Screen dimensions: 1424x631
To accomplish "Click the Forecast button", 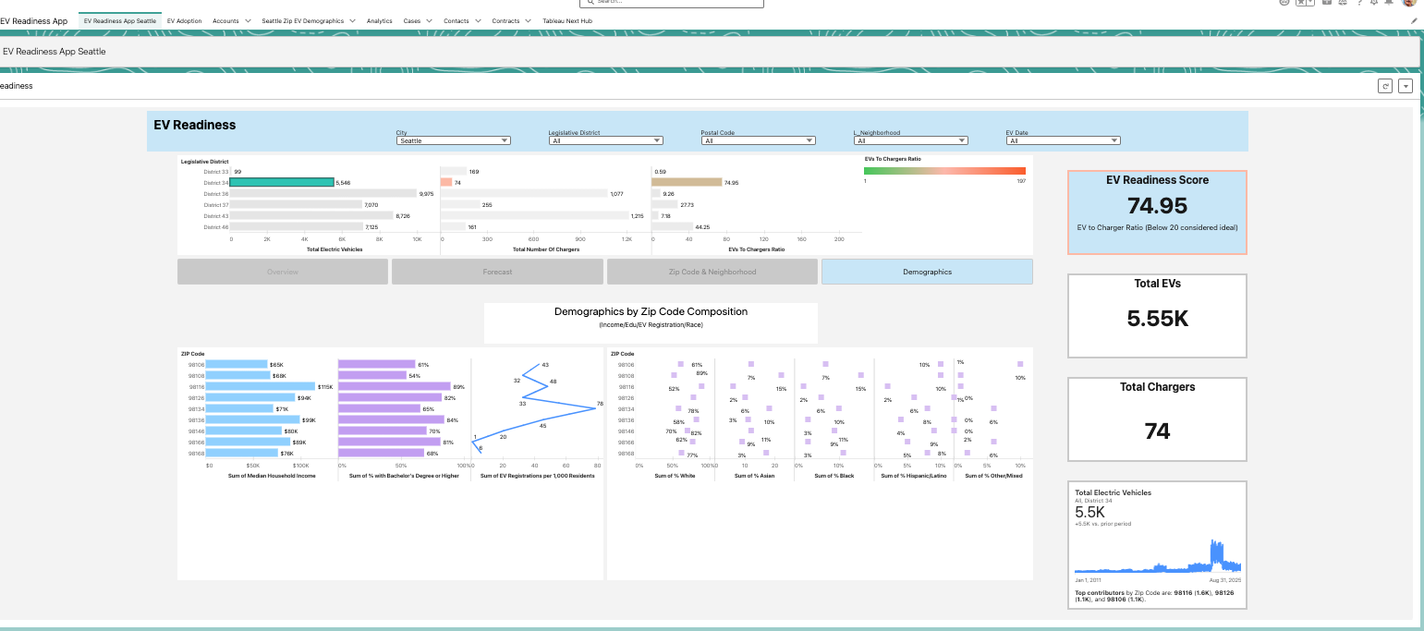I will [497, 272].
